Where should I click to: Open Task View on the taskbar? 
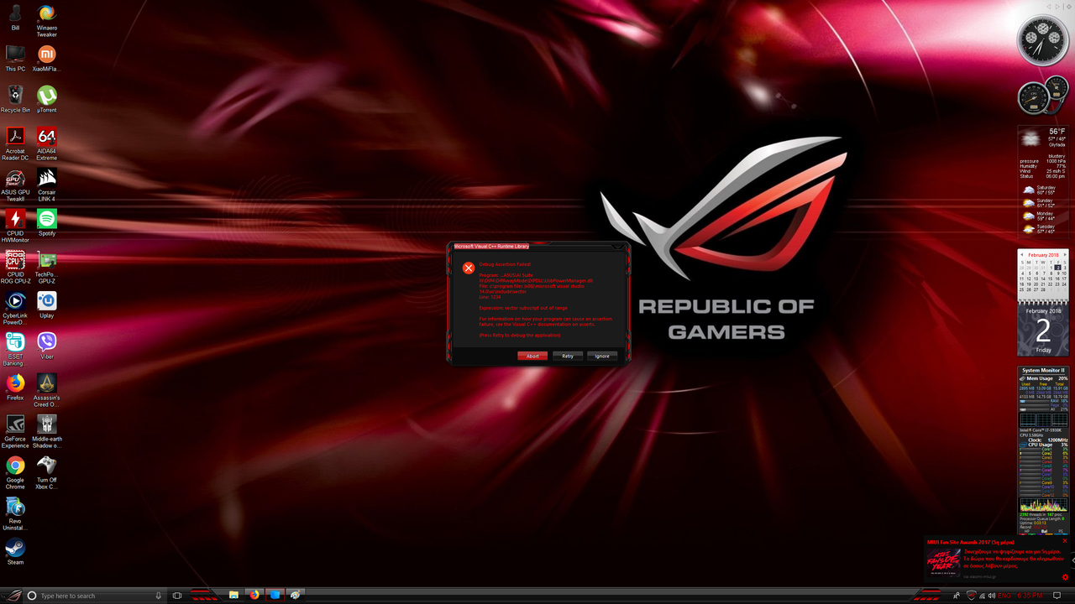click(x=177, y=596)
